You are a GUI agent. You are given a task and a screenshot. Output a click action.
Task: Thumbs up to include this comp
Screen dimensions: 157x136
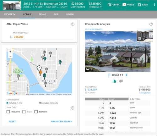click(114, 81)
